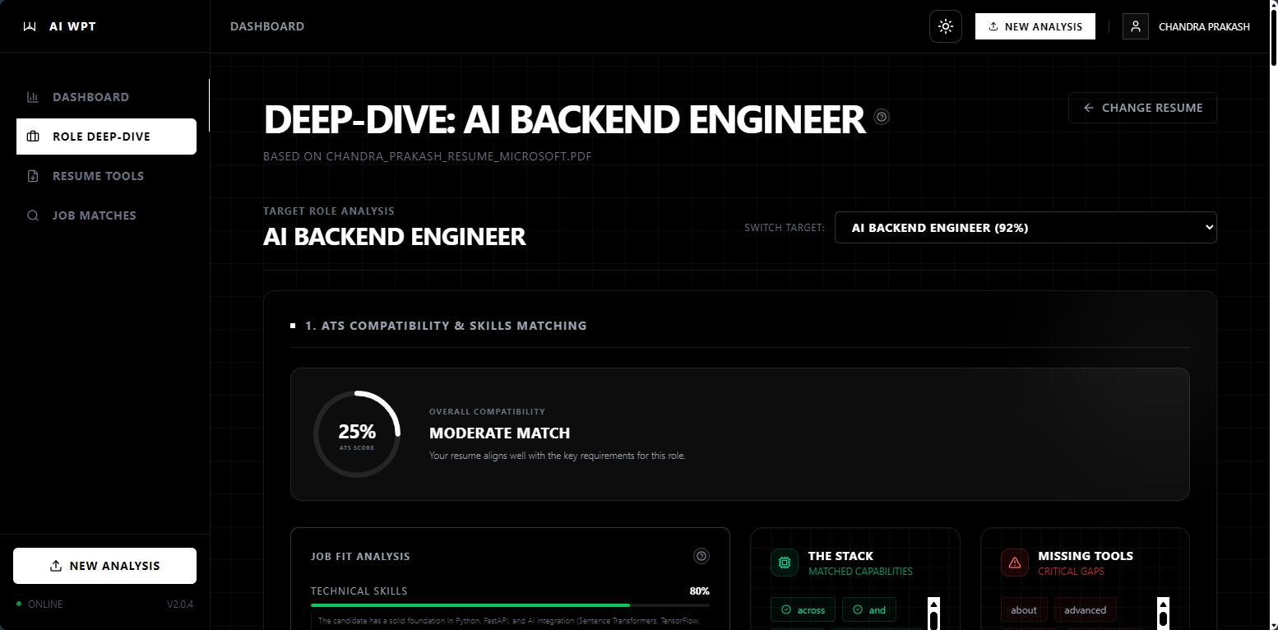Viewport: 1278px width, 630px height.
Task: Click the 'Target Role Analysis' label
Action: pyautogui.click(x=329, y=211)
